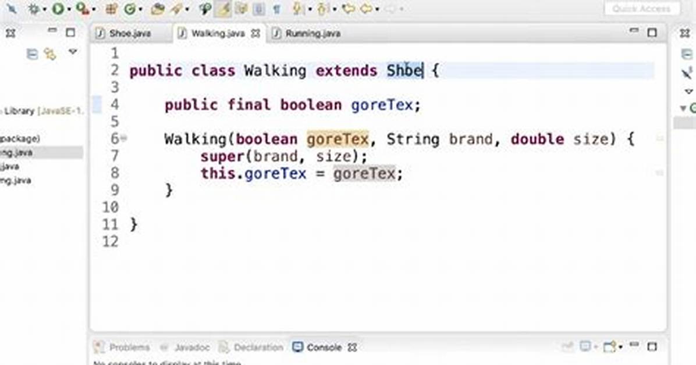Click the Back navigation arrow
This screenshot has width=696, height=365.
tap(367, 9)
